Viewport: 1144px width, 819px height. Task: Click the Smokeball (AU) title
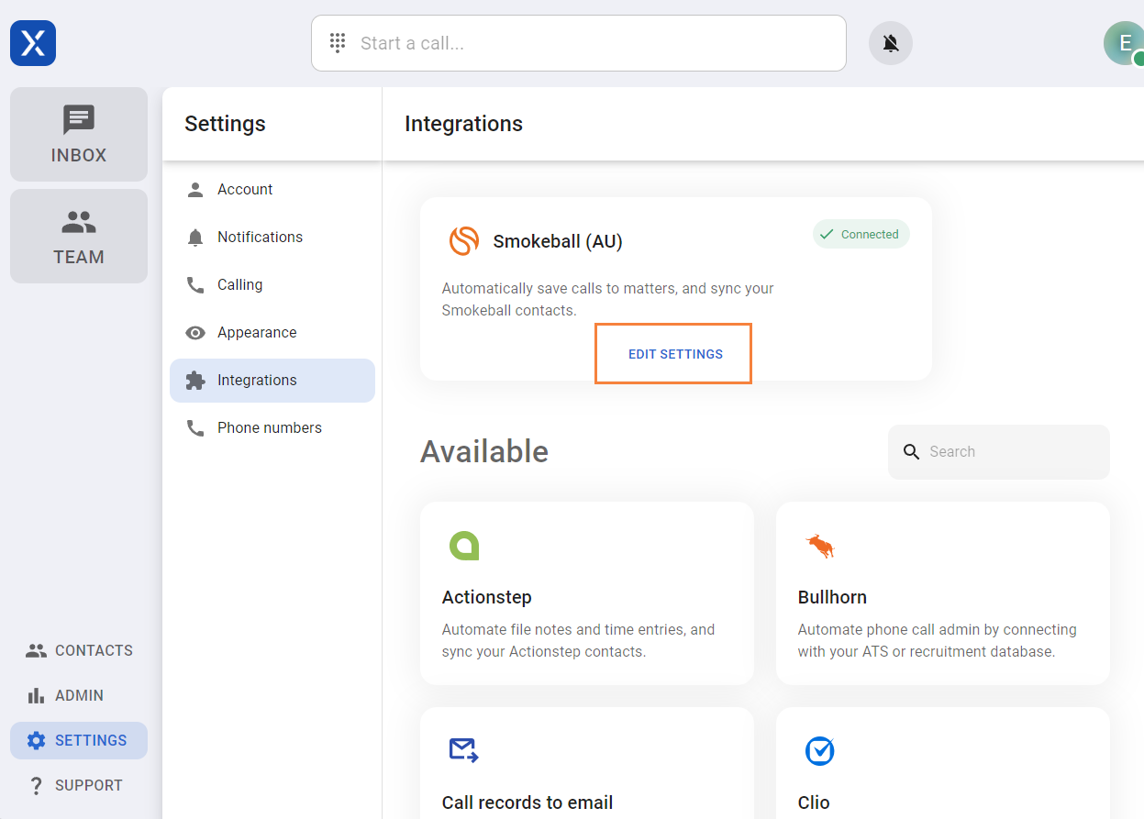[558, 241]
